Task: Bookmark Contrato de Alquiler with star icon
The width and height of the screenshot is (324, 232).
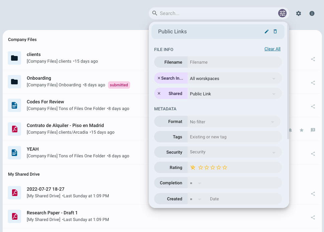Action: coord(302,130)
